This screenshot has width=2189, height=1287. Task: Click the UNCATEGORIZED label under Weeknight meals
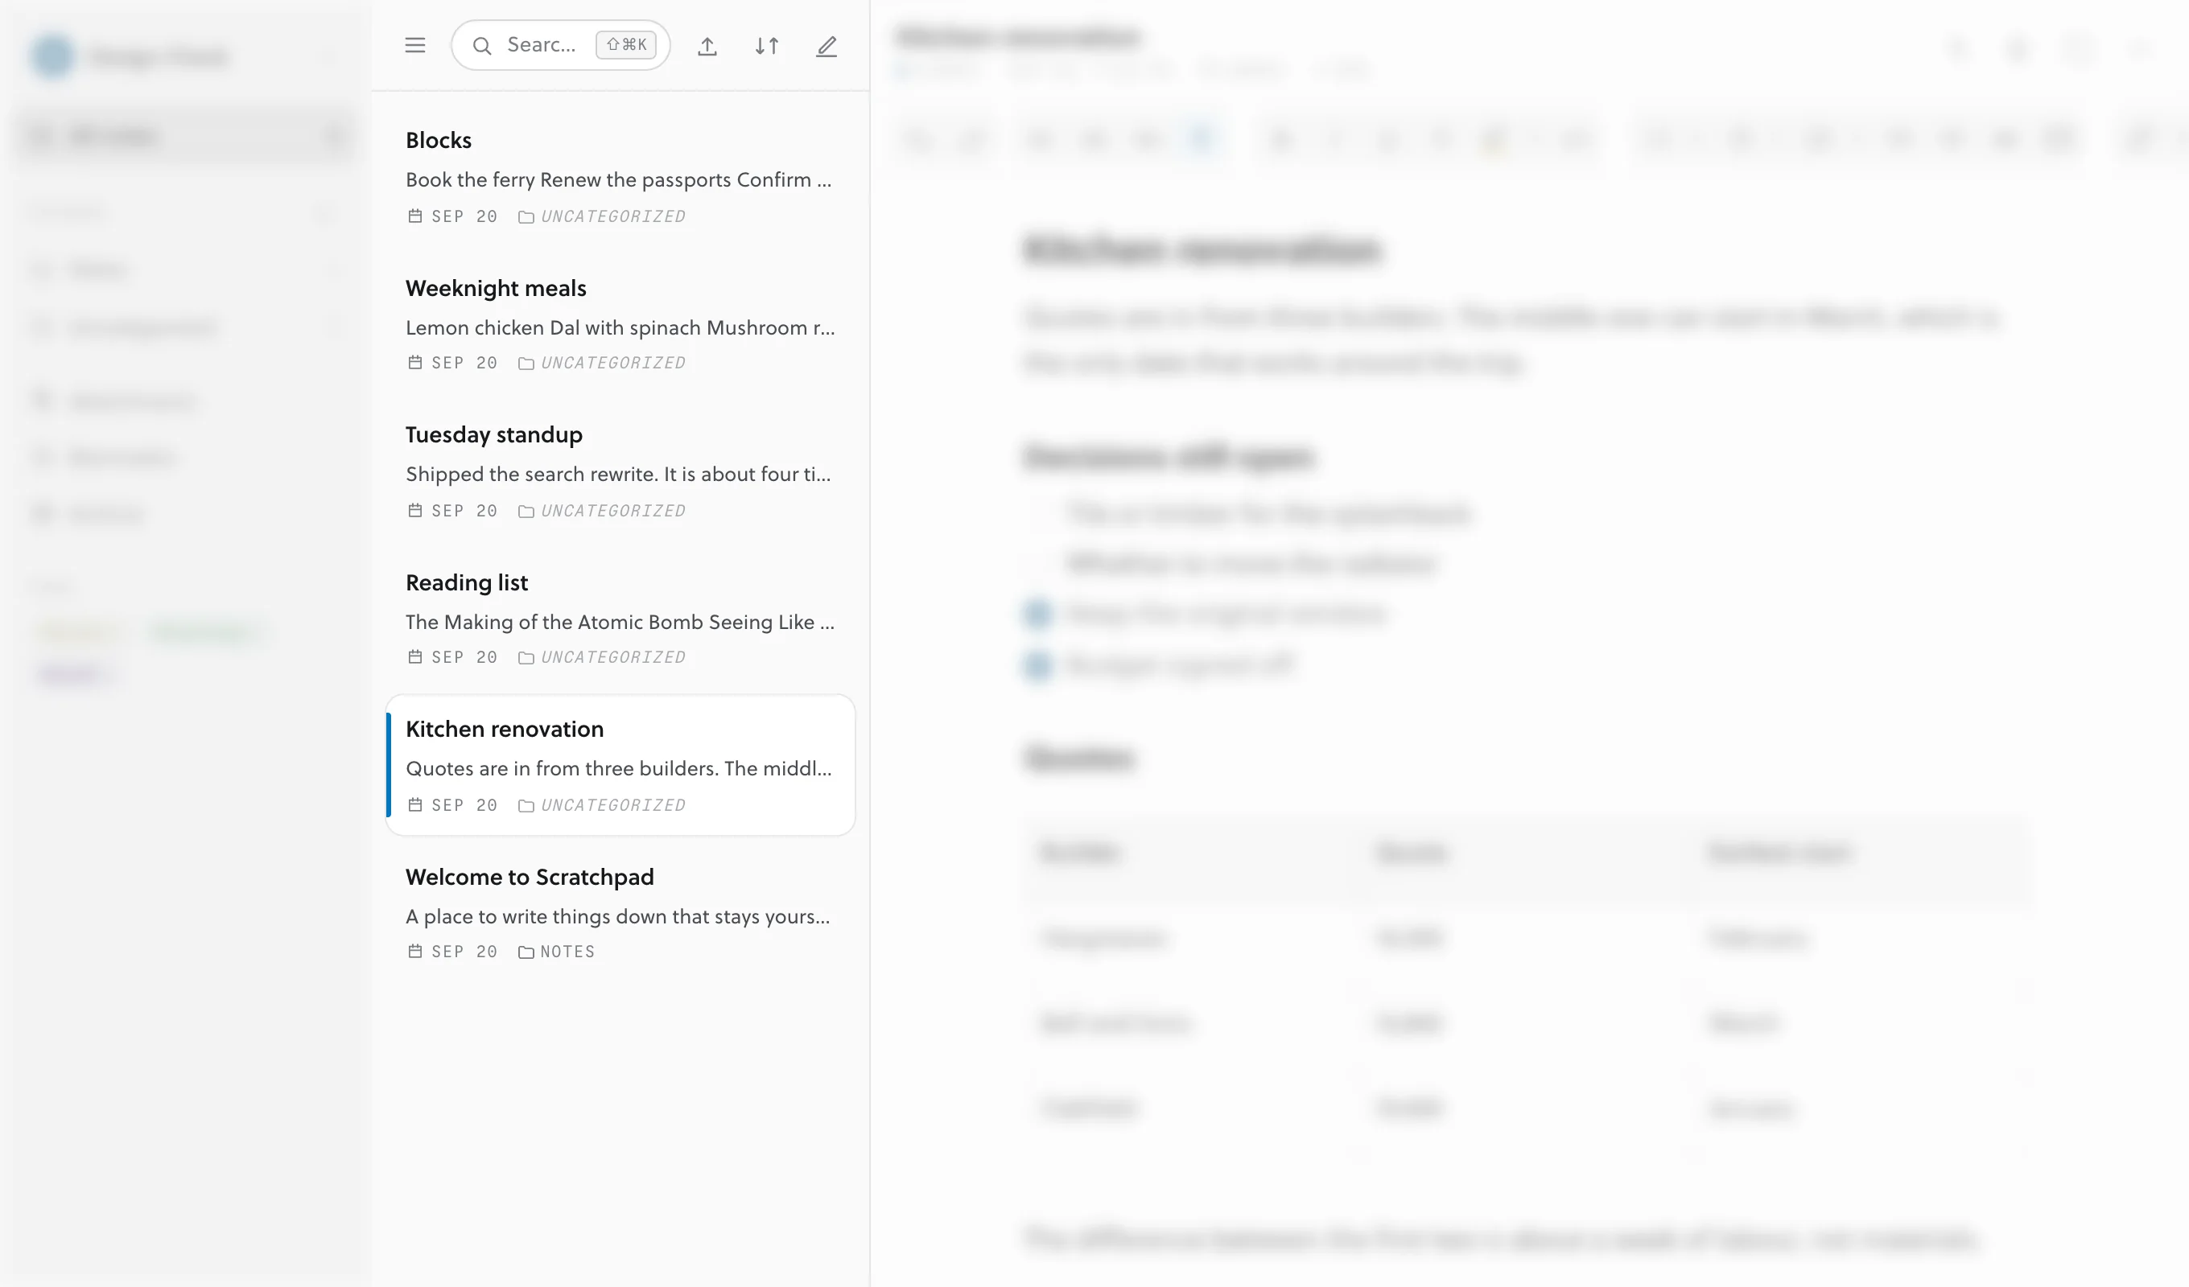pyautogui.click(x=613, y=363)
